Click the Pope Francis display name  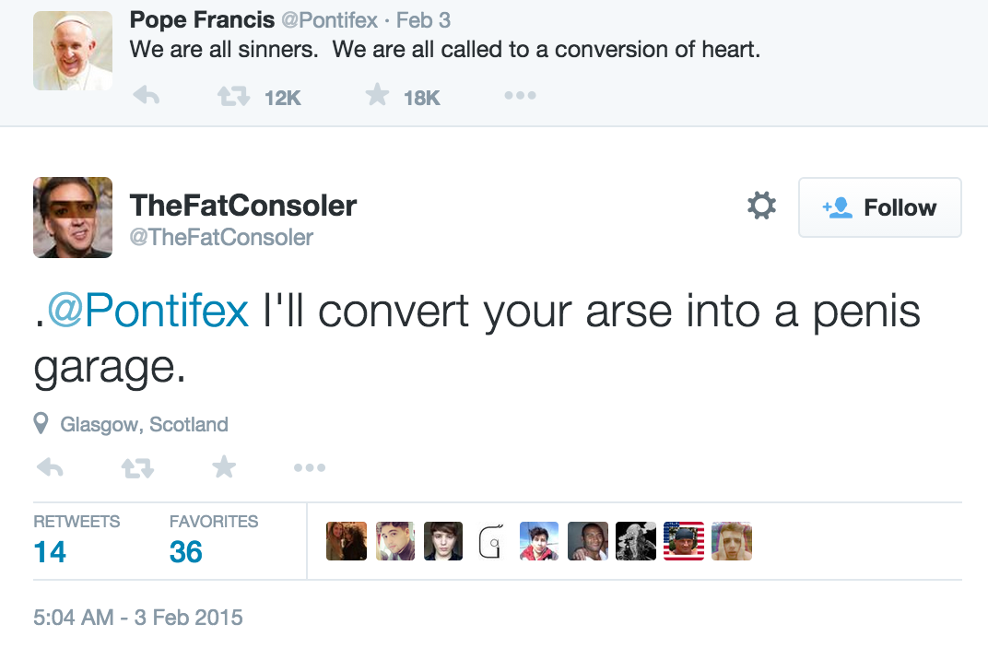coord(202,20)
